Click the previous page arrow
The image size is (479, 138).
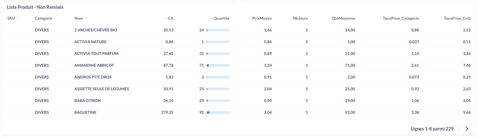tap(459, 129)
